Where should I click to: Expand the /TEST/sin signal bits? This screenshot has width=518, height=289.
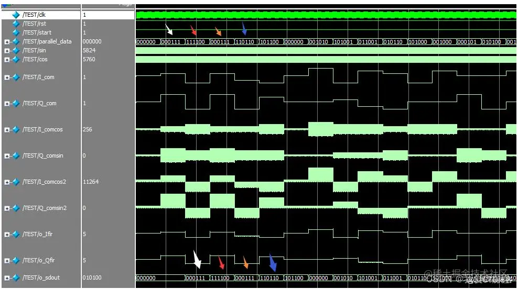click(7, 51)
